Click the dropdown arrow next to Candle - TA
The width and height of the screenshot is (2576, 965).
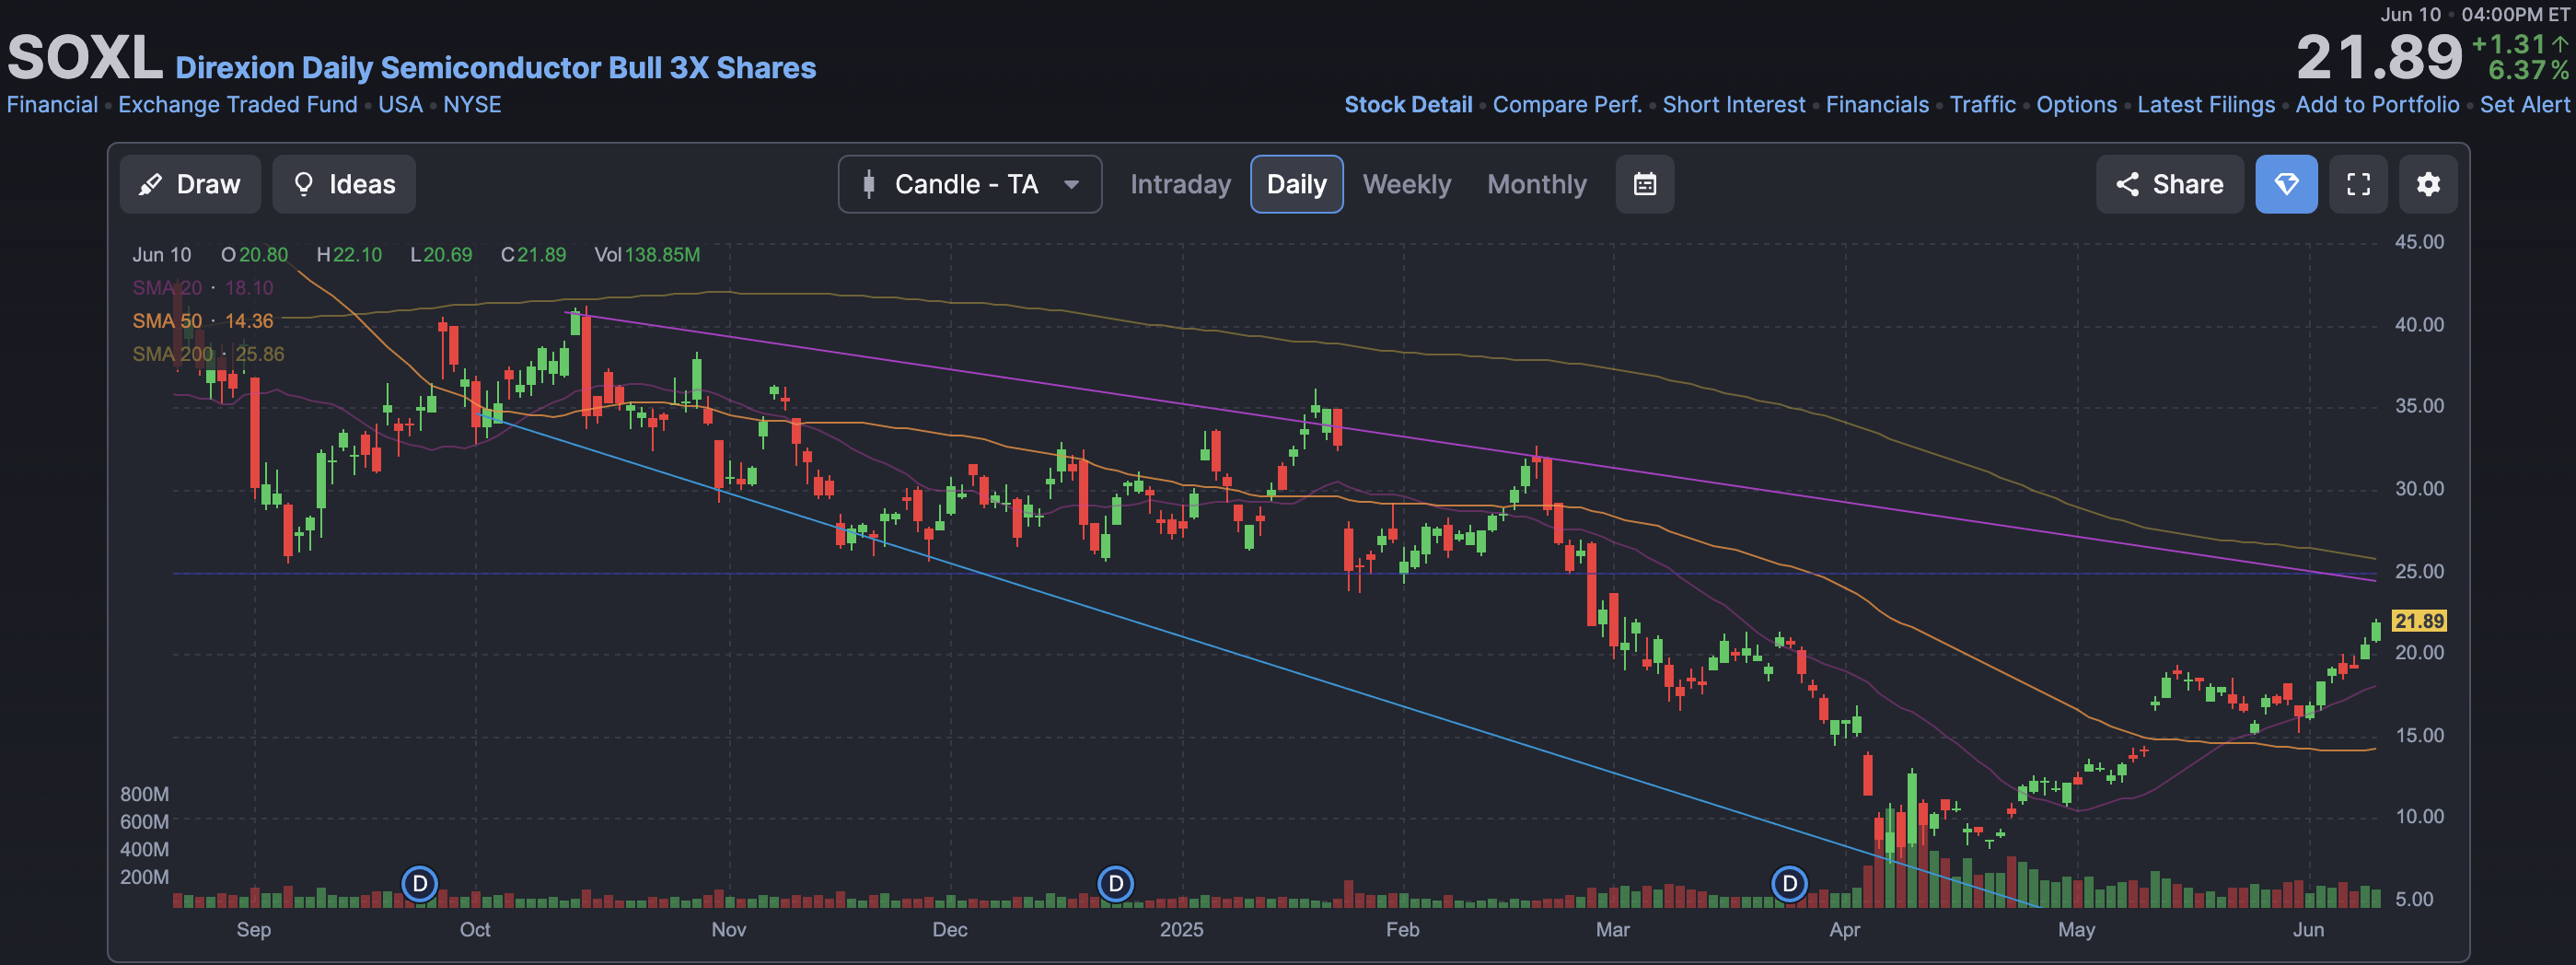1071,185
